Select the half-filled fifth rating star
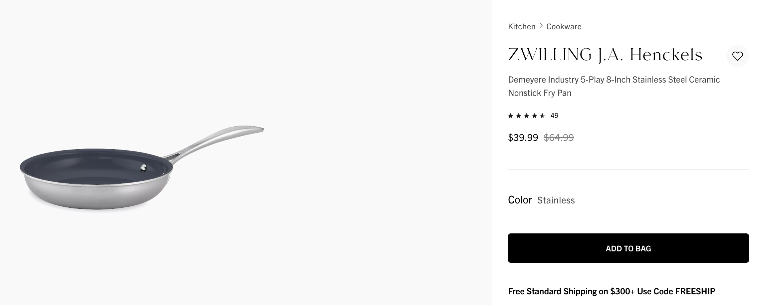 tap(543, 116)
